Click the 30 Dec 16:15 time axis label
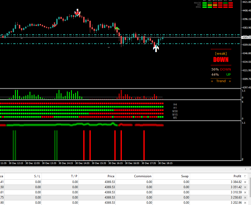The height and width of the screenshot is (205, 251). 115,163
